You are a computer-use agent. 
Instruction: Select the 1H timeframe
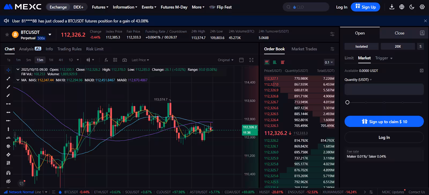[51, 60]
